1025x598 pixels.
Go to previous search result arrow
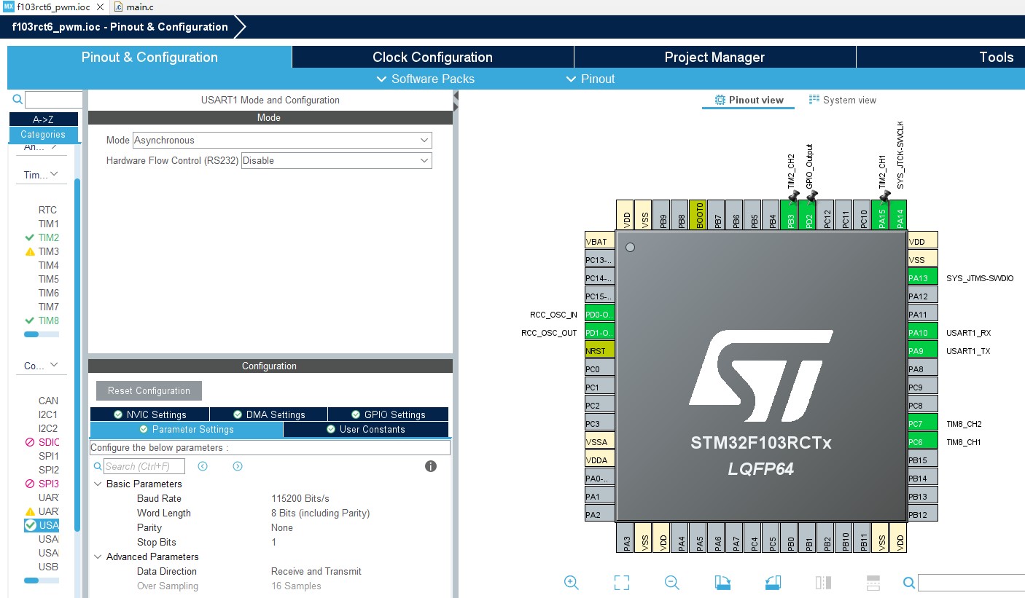pyautogui.click(x=203, y=466)
